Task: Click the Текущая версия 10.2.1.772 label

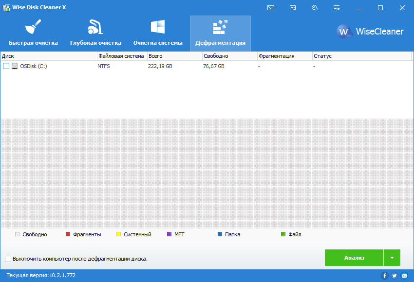Action: click(x=41, y=275)
